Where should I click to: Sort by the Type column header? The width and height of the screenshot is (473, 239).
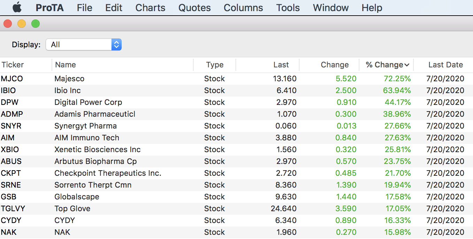[x=215, y=65]
